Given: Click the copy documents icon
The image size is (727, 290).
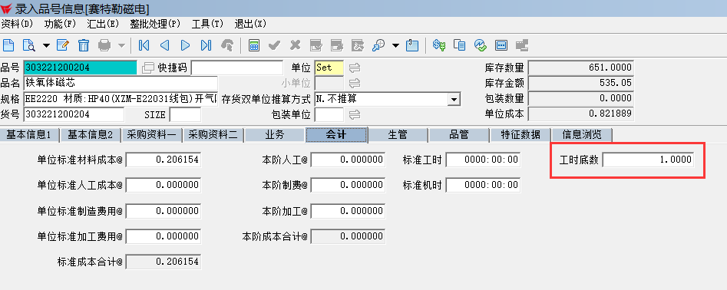Looking at the screenshot, I should 460,45.
